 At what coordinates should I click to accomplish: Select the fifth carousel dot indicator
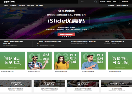coord(70,37)
